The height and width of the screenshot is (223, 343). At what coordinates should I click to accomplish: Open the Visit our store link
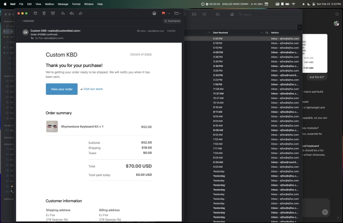[93, 89]
